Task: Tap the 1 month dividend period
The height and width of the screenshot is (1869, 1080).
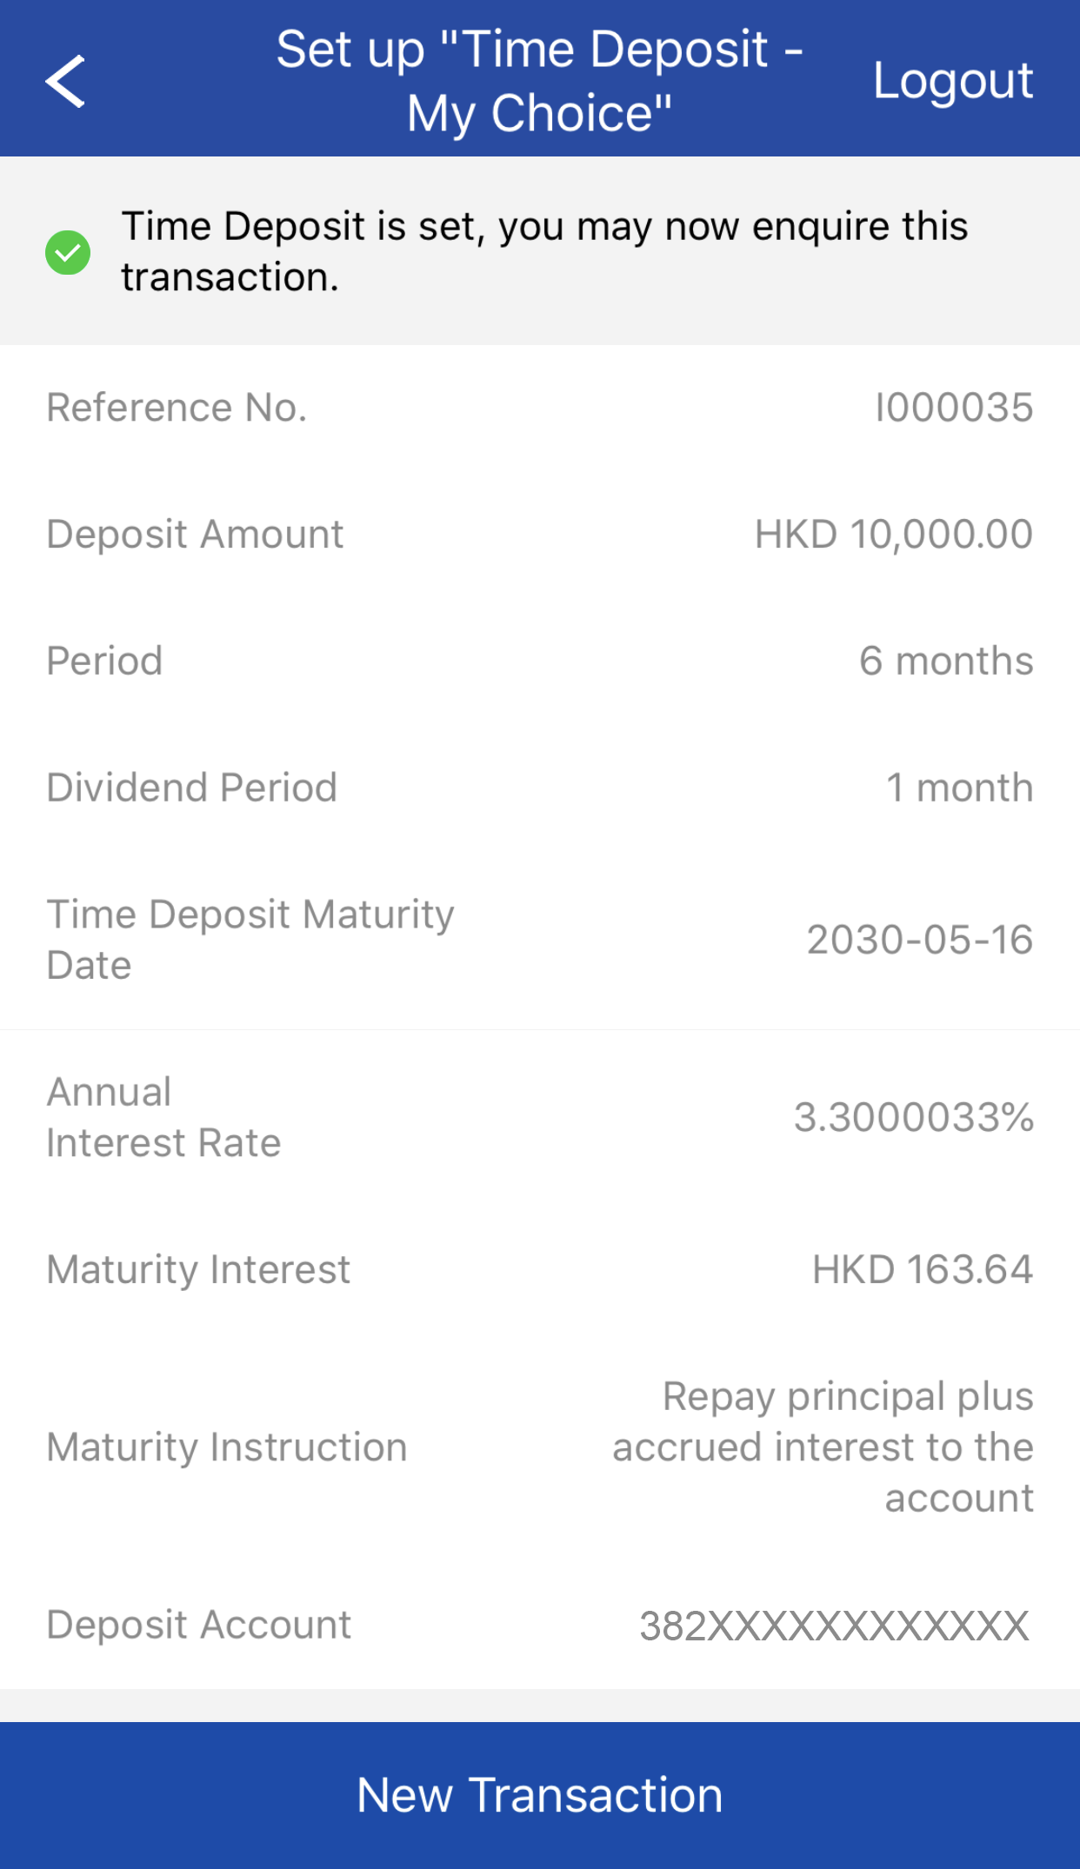Action: [x=958, y=788]
